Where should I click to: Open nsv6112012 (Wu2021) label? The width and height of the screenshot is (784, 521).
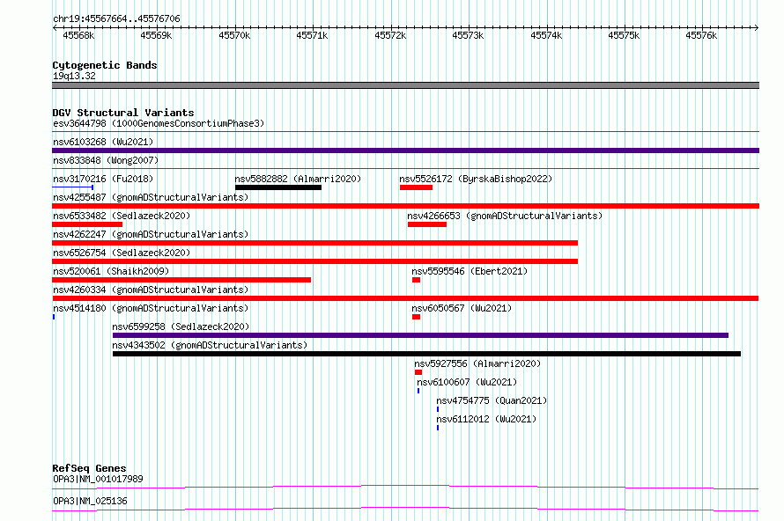486,419
